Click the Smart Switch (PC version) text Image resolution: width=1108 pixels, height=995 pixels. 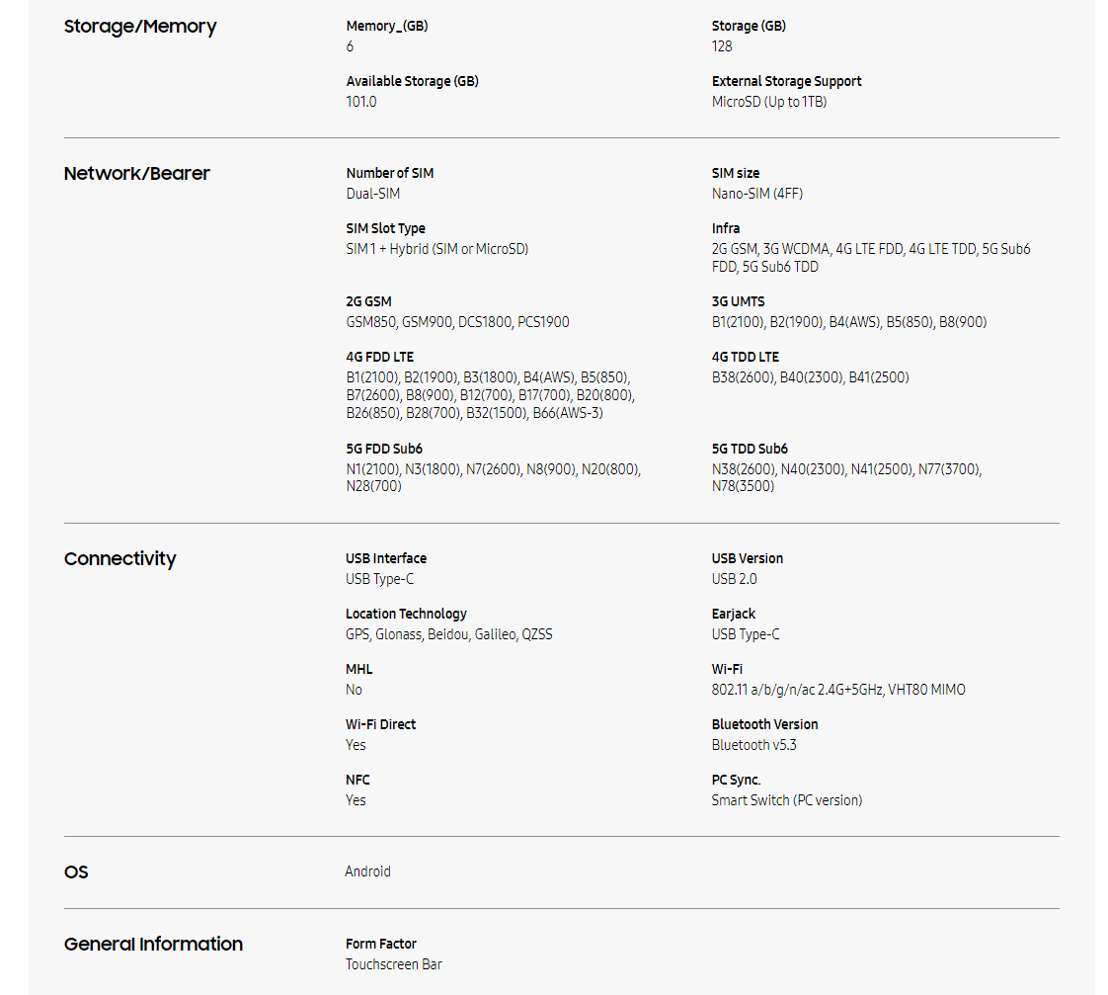tap(786, 800)
